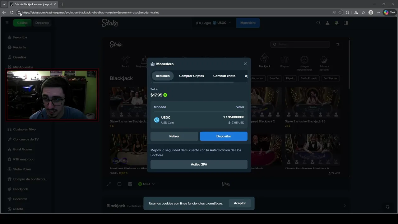Click the Stake logo in header
The image size is (398, 224).
click(x=110, y=23)
